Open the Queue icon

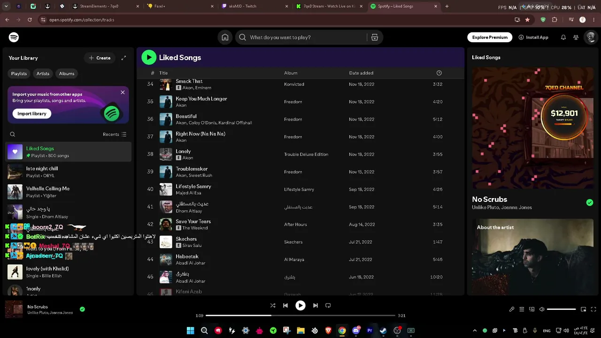pos(522,309)
